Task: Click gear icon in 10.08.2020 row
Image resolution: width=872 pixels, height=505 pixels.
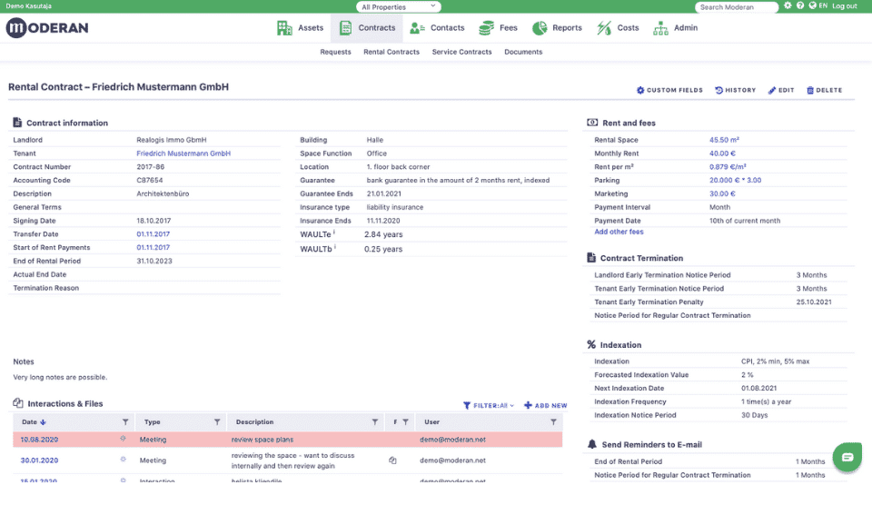Action: pos(123,439)
